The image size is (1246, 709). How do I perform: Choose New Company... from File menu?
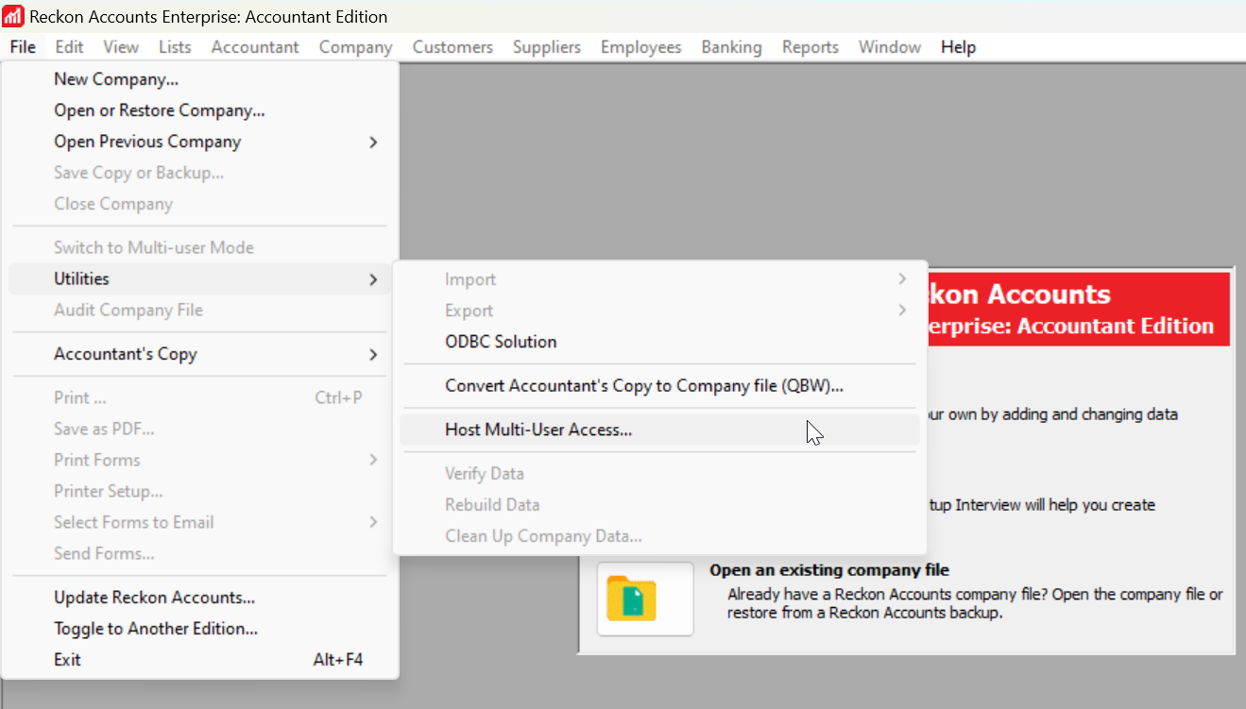point(199,79)
